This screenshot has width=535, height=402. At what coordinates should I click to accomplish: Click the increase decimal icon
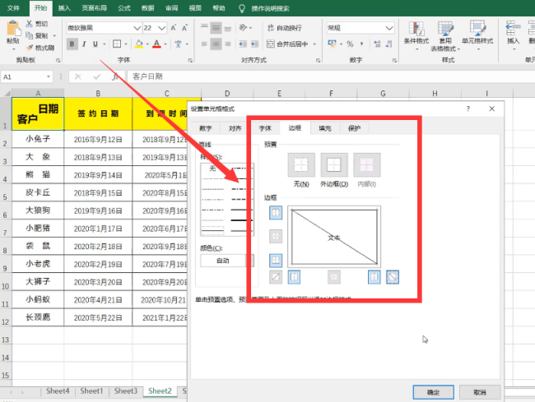click(x=377, y=44)
